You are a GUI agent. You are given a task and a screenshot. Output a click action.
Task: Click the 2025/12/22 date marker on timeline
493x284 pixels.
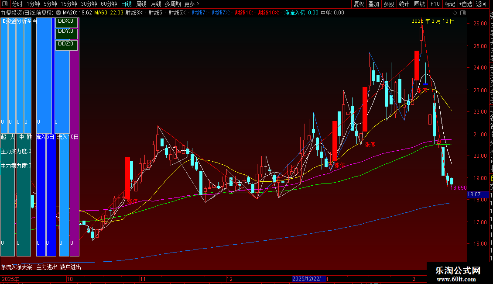(x=308, y=279)
